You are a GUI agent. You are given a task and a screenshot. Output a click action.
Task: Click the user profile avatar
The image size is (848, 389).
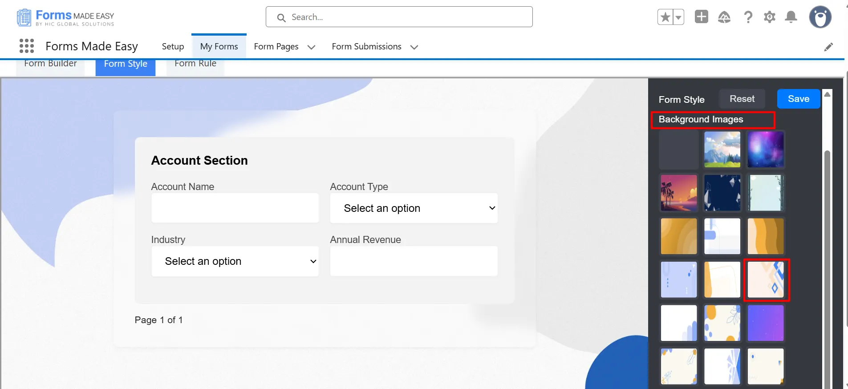pyautogui.click(x=820, y=17)
